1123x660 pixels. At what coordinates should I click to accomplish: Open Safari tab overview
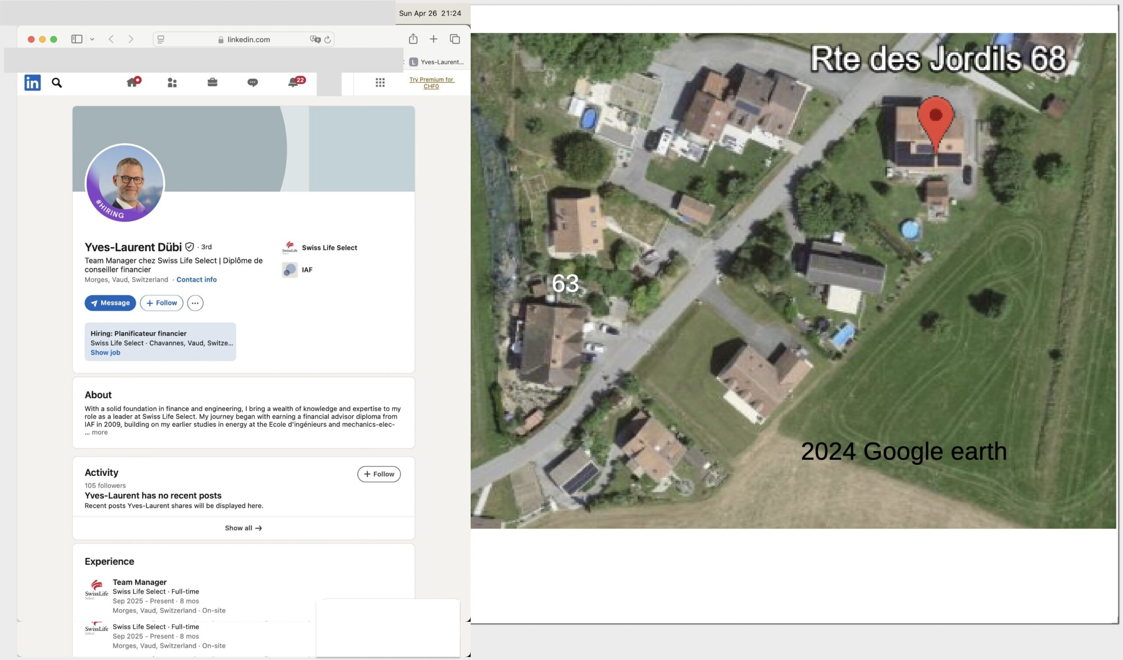coord(454,39)
